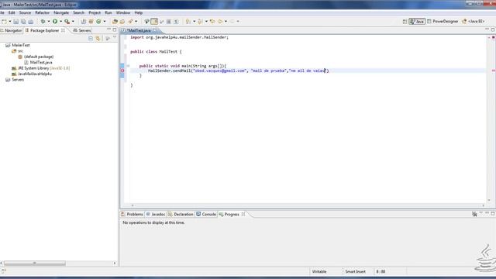Click the New Java Package icon
Screen dimensions: 496x279
pos(91,21)
